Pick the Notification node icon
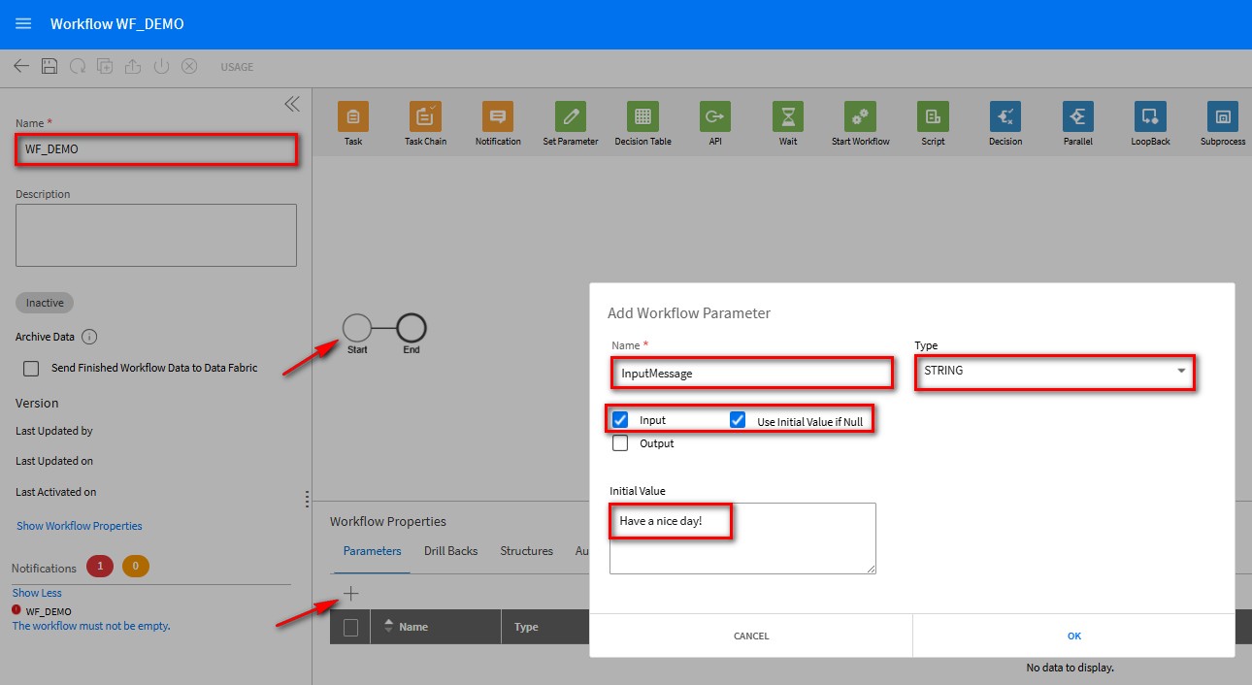Screen dimensions: 1252x685 click(x=498, y=116)
